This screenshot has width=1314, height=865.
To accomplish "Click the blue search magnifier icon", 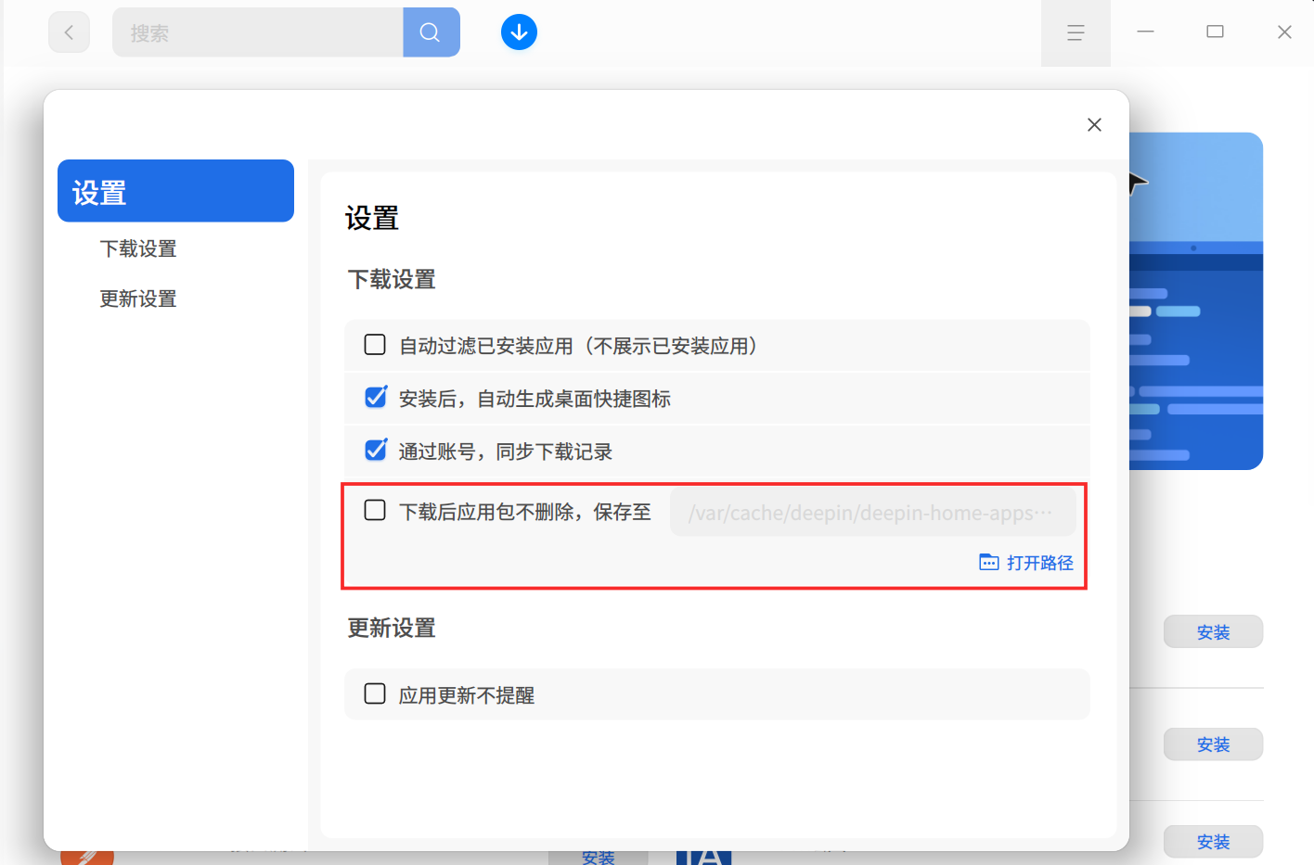I will point(431,32).
